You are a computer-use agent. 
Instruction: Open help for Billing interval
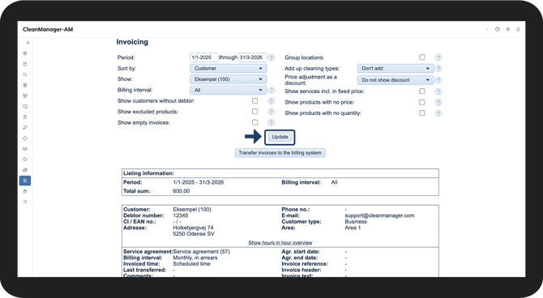[271, 90]
